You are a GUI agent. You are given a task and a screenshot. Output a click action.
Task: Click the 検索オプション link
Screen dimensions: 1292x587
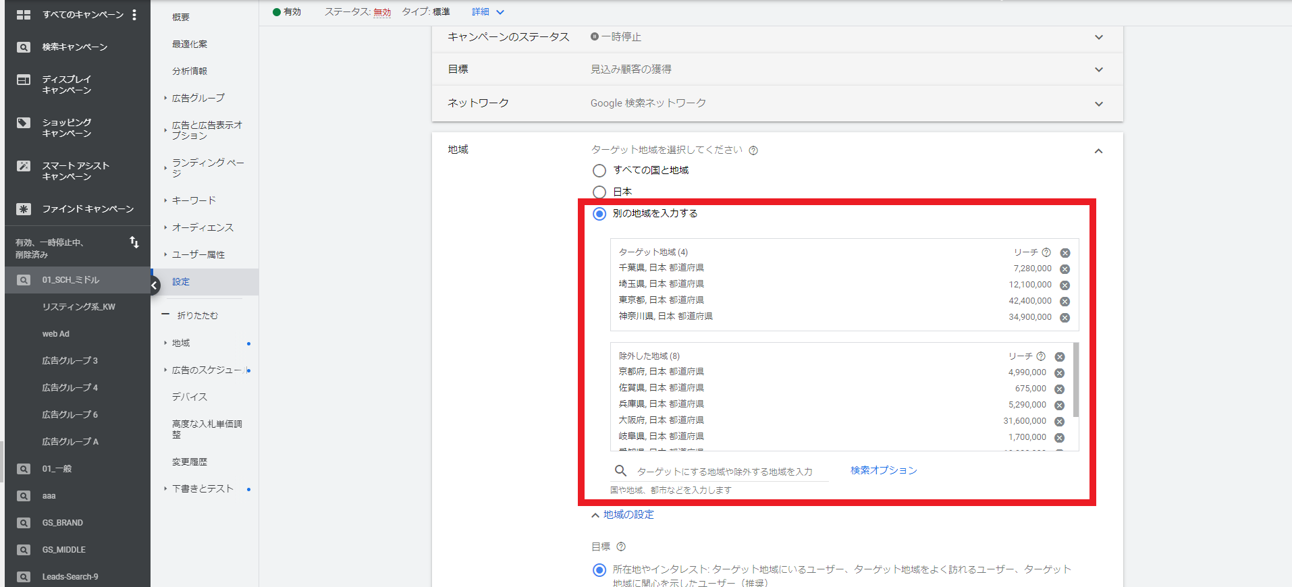click(884, 470)
